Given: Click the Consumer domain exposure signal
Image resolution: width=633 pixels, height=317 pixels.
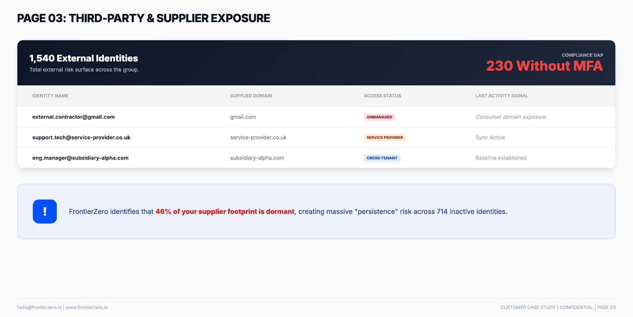Looking at the screenshot, I should tap(510, 117).
